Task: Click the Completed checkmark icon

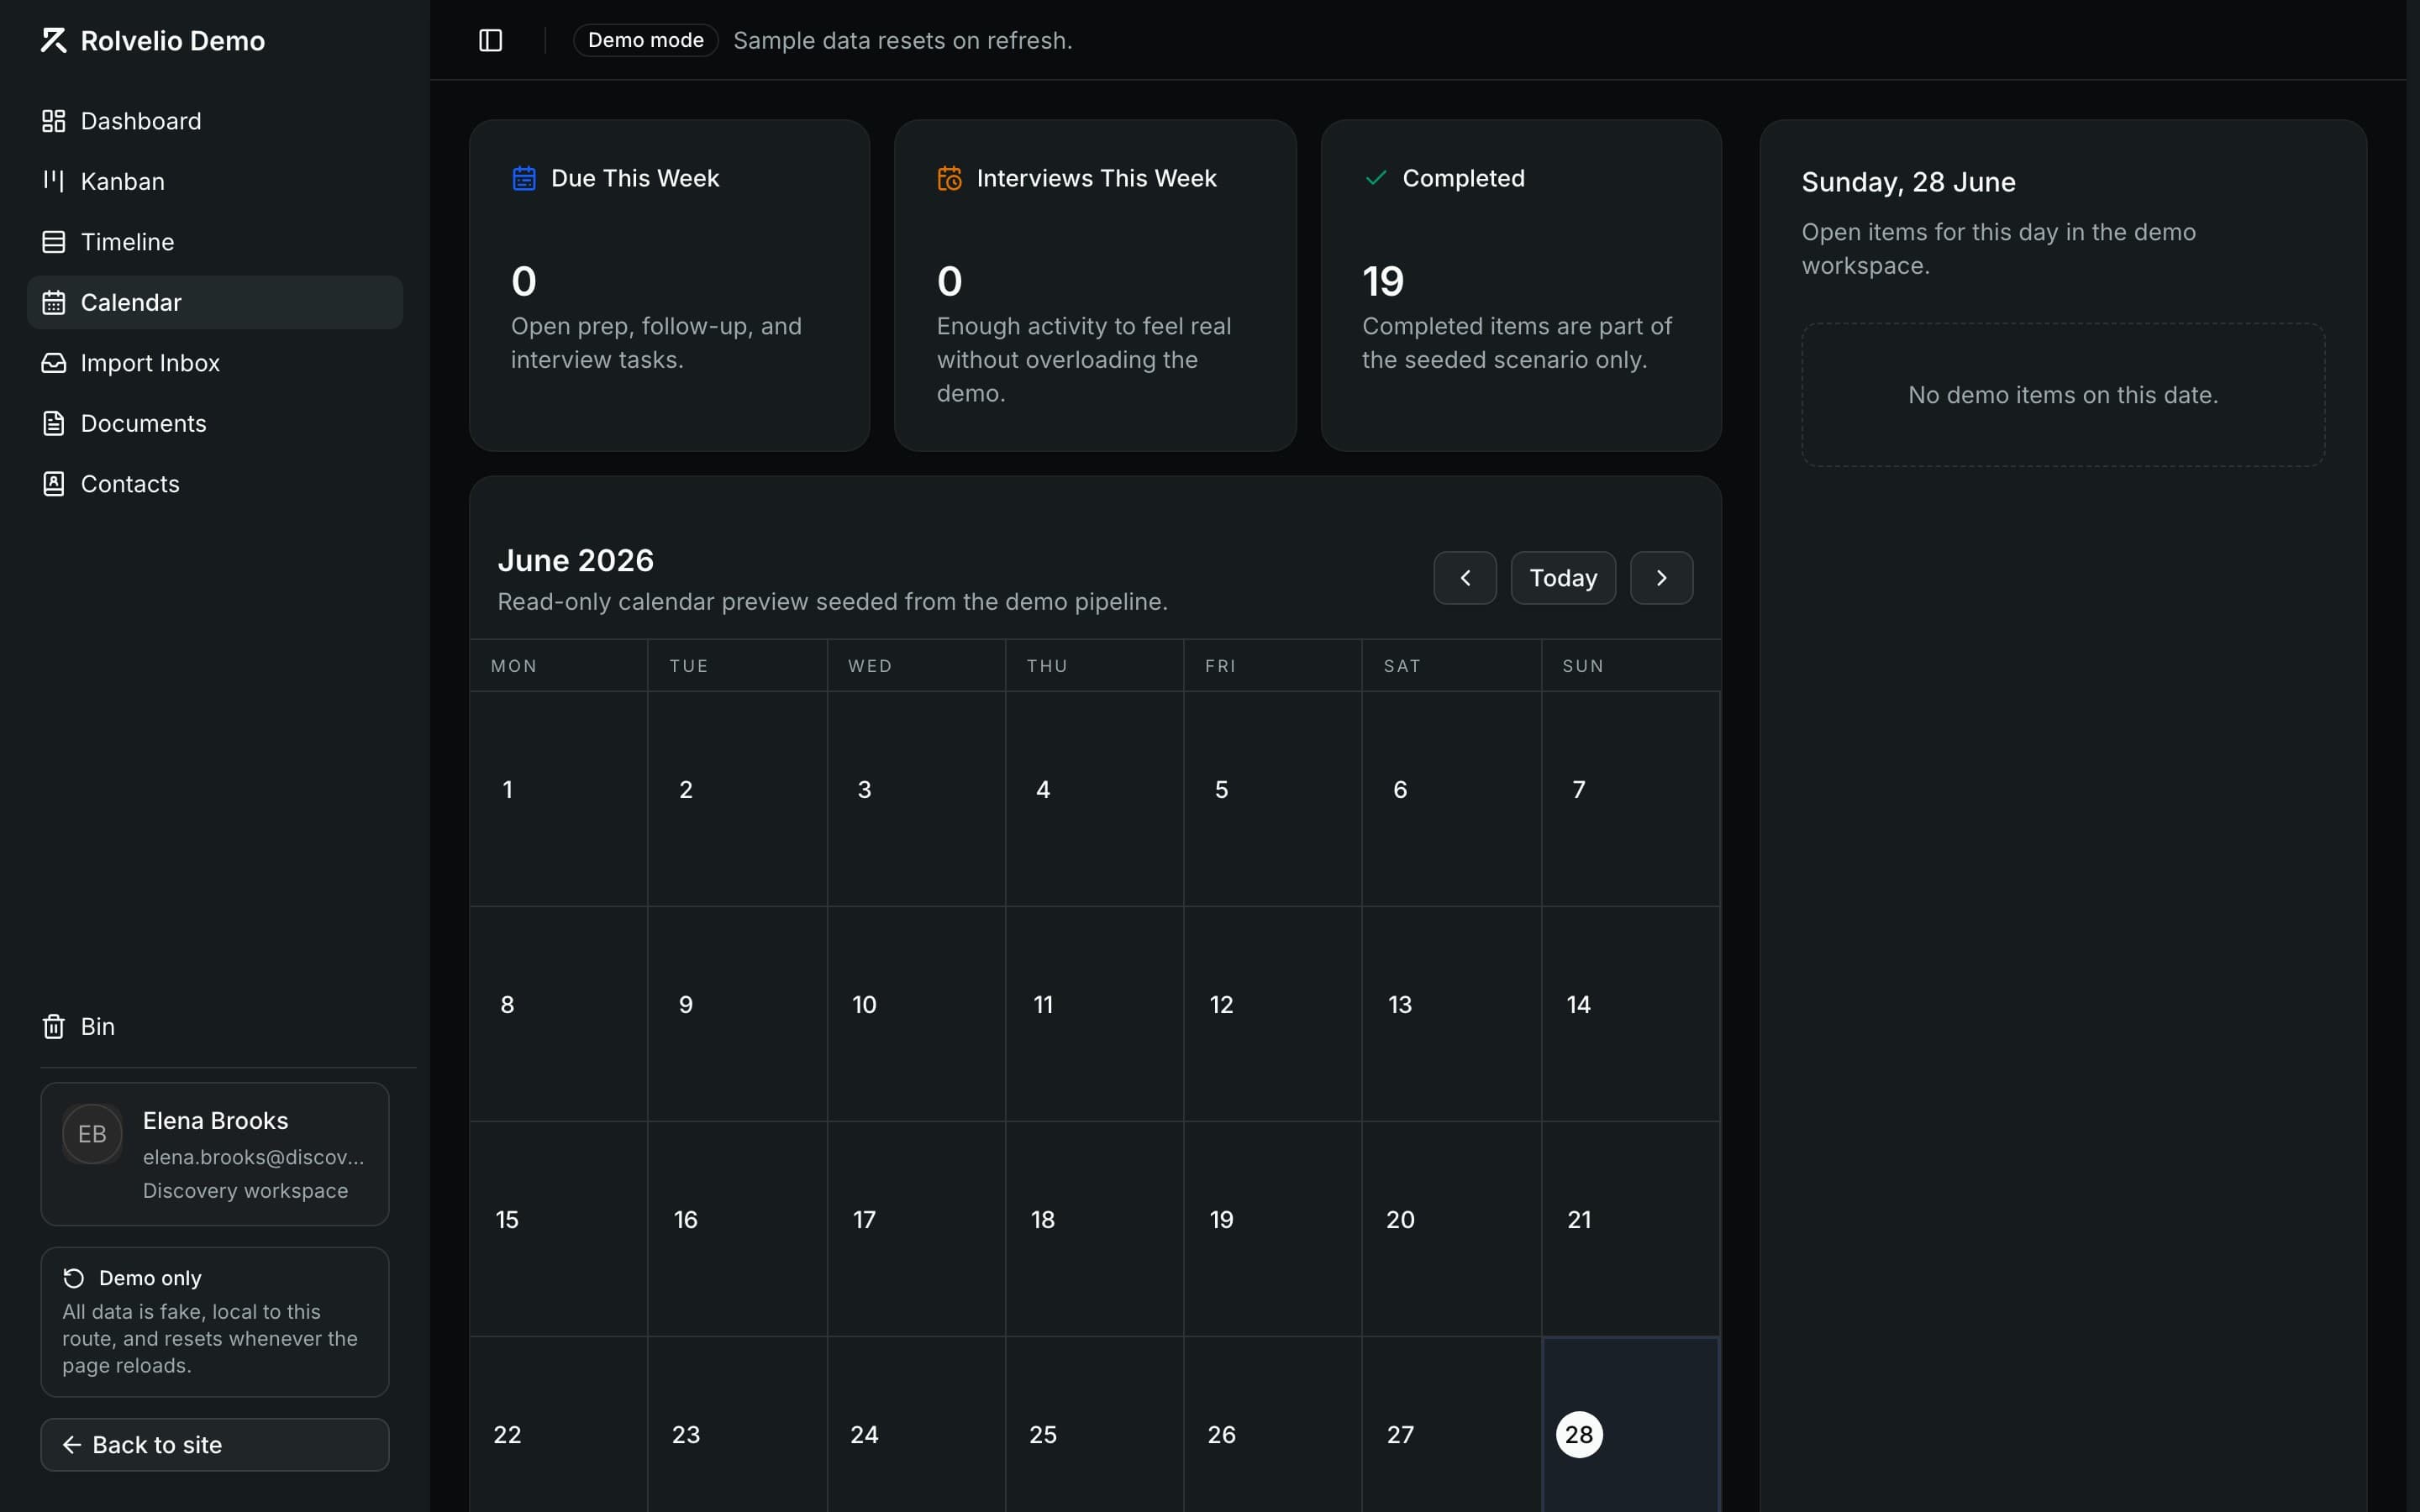Action: click(x=1376, y=178)
